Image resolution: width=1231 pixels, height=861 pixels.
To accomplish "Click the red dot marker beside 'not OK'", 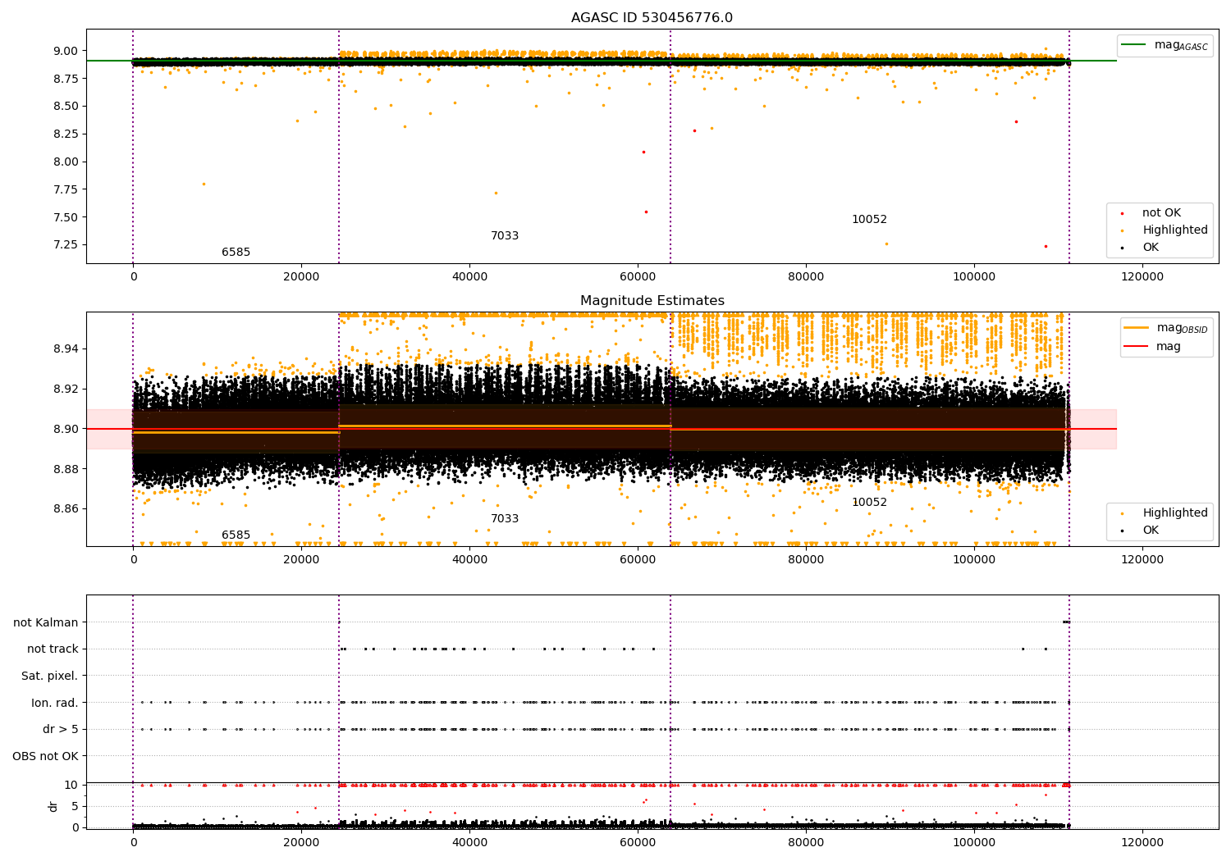I will tap(1122, 214).
